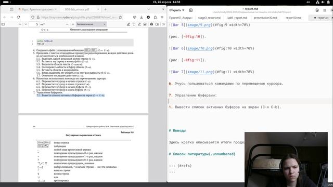Open the Открыть button in text editor
The width and height of the screenshot is (333, 187).
click(175, 10)
